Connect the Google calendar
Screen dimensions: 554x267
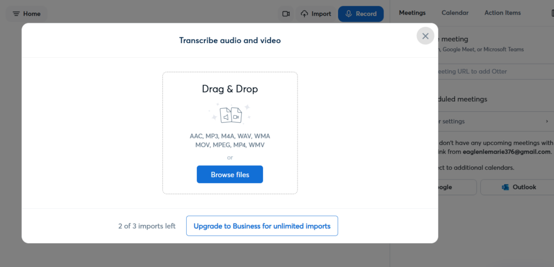pos(457,187)
